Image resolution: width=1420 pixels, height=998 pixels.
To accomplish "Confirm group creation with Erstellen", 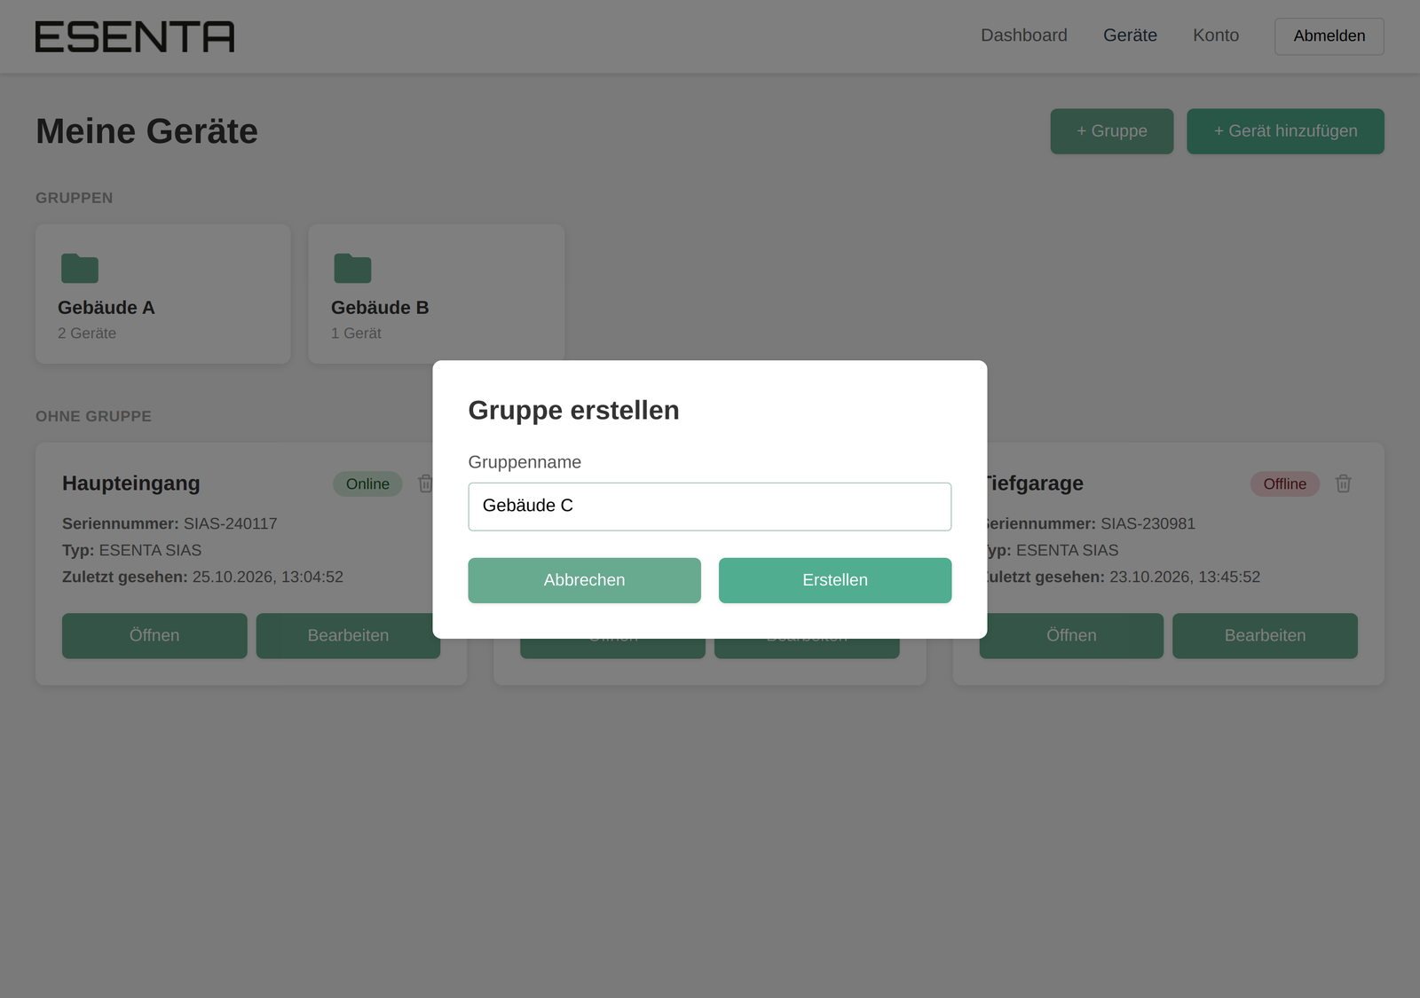I will point(835,580).
